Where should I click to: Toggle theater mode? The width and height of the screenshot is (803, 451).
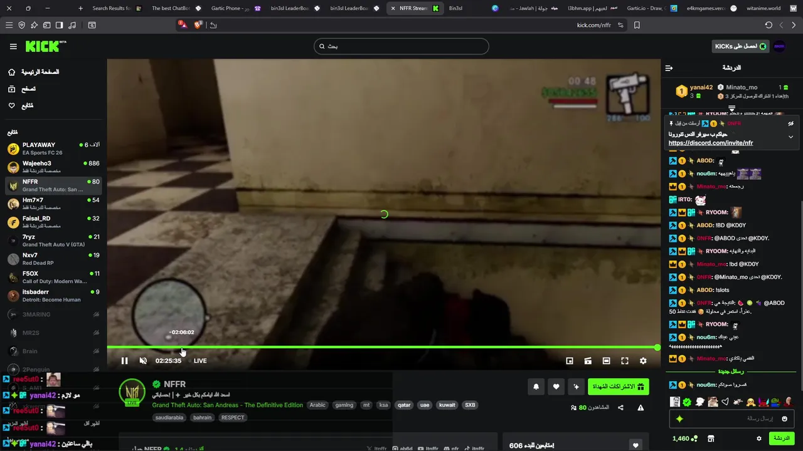click(x=606, y=361)
